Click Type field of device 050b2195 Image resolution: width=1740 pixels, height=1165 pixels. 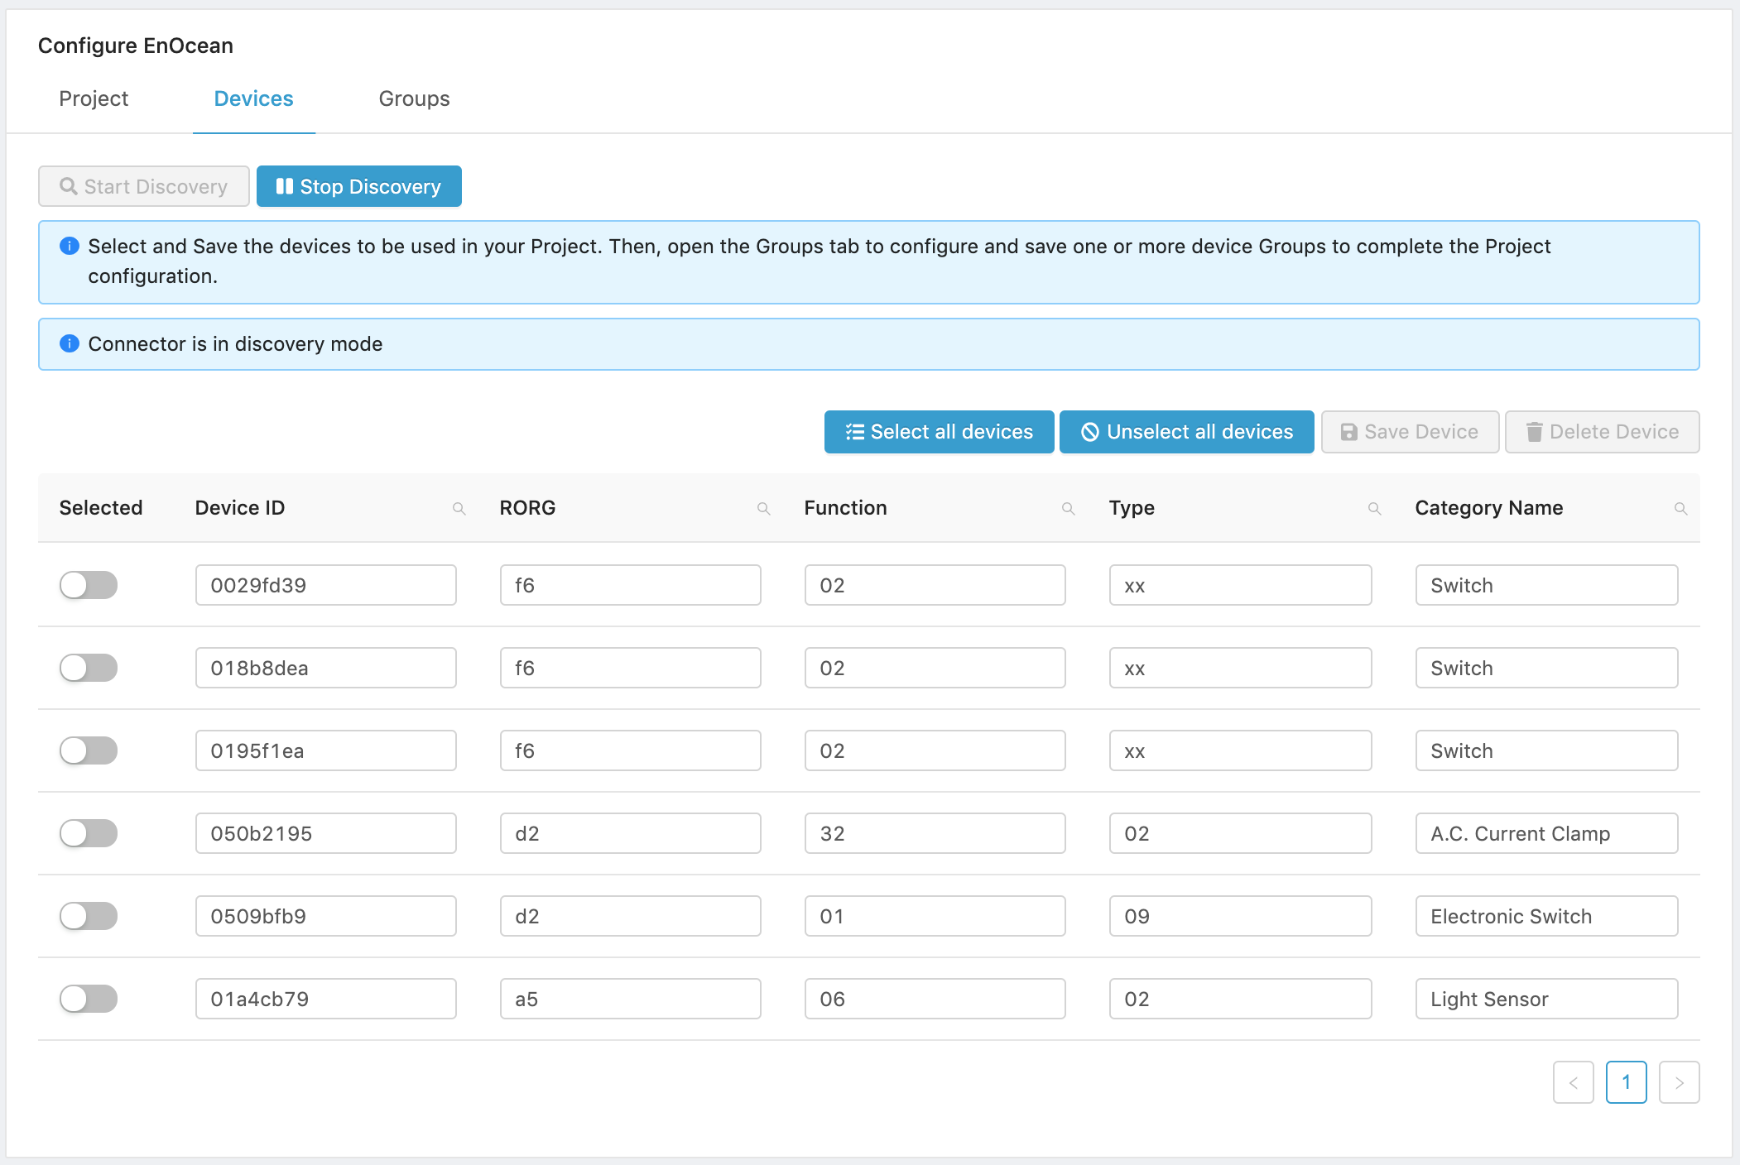coord(1241,833)
